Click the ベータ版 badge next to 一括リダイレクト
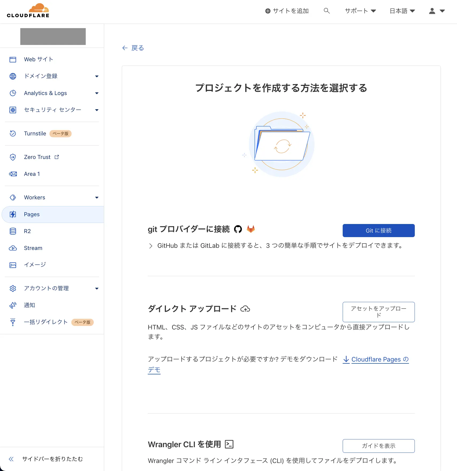Screen dimensions: 457x471 pyautogui.click(x=82, y=322)
